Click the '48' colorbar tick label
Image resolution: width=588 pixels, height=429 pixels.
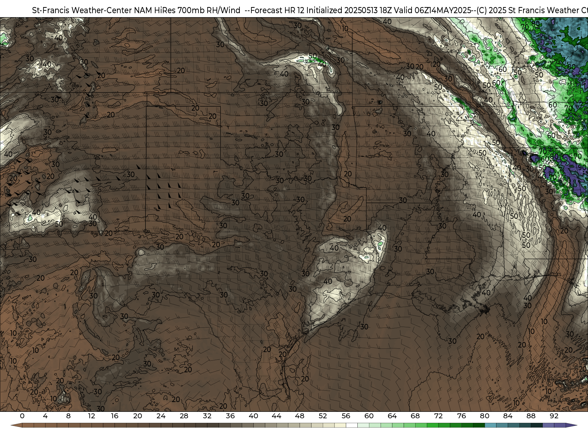300,416
